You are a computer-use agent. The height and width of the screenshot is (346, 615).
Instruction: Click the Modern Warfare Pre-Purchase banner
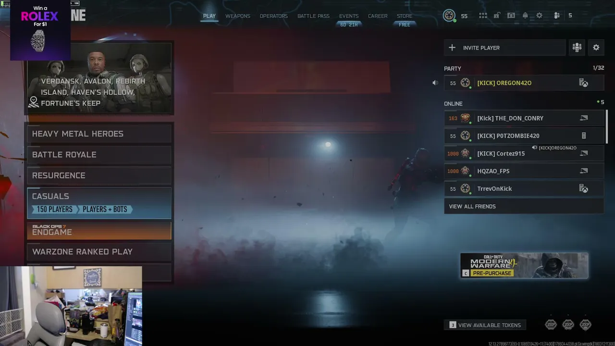(x=524, y=266)
